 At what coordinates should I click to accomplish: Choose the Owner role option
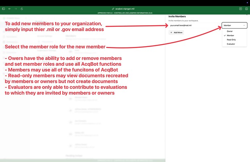click(234, 31)
